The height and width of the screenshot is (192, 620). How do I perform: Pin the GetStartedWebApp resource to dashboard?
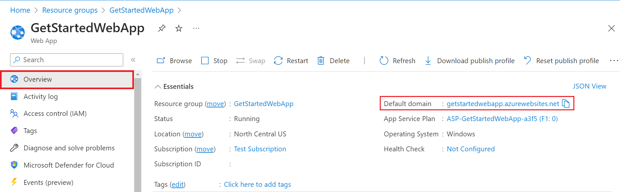point(162,28)
